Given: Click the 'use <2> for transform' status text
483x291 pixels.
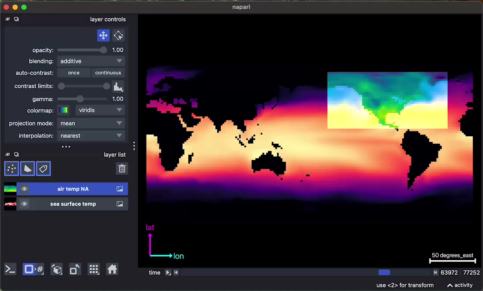Looking at the screenshot, I should point(405,285).
